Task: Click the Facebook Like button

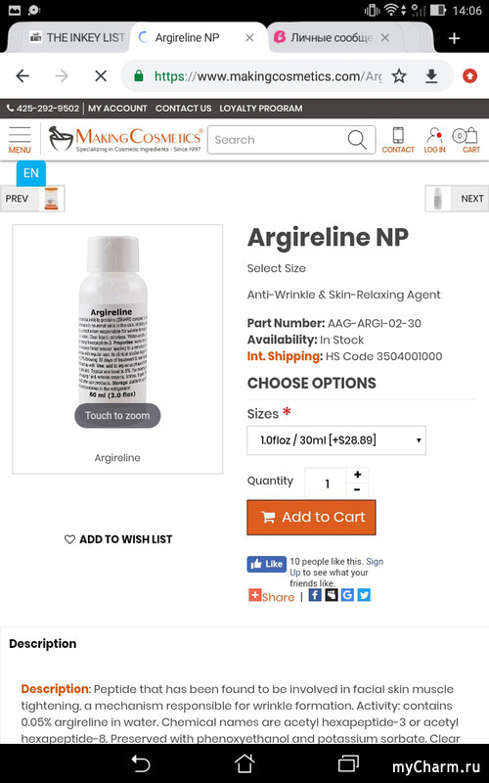Action: pos(266,564)
